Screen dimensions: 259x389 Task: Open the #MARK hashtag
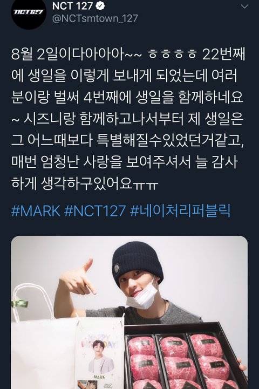point(36,211)
